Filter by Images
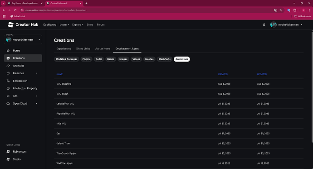313x169 pixels. [123, 59]
